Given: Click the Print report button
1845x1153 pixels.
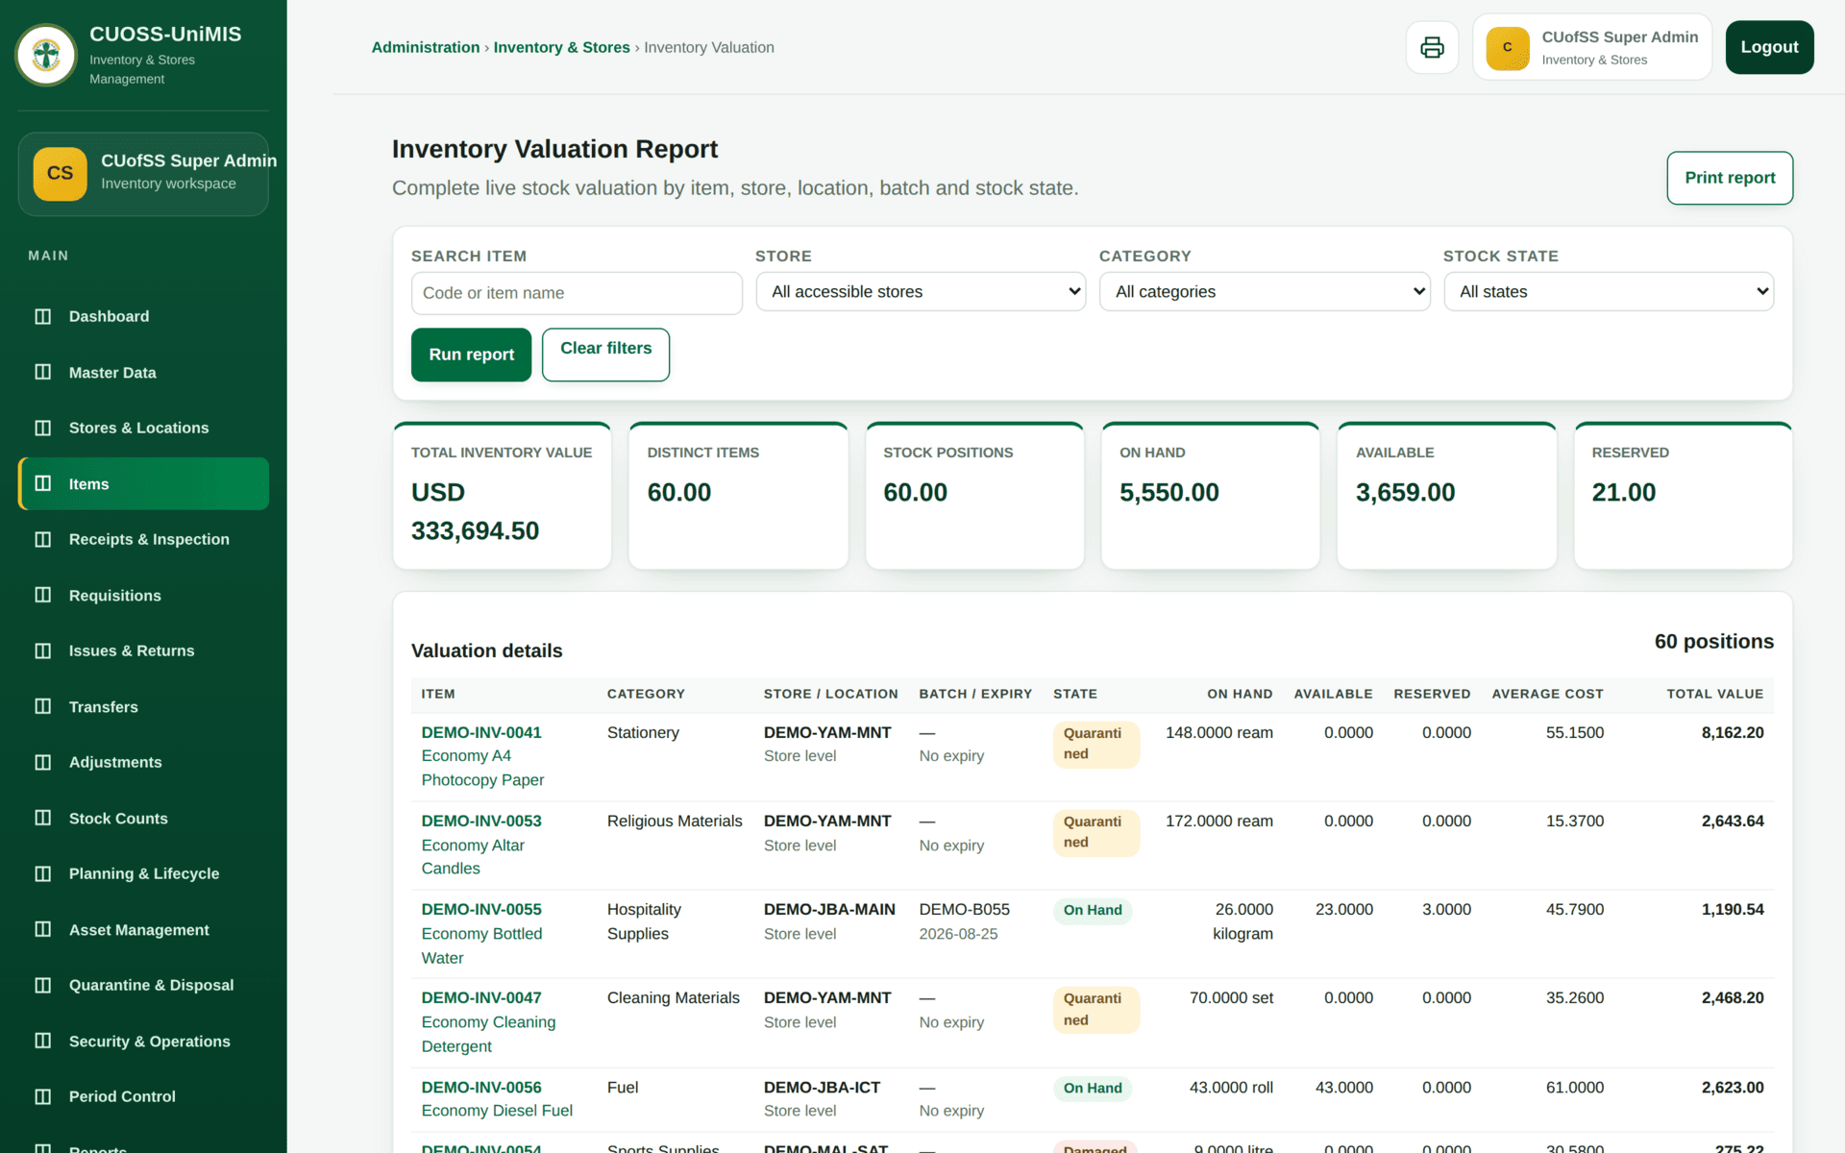Looking at the screenshot, I should tap(1730, 178).
